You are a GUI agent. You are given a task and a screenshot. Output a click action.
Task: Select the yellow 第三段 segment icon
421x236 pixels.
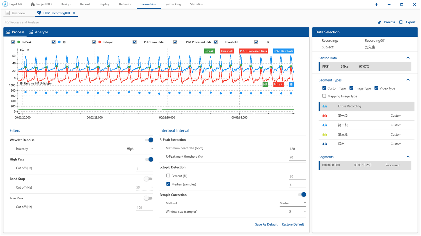tap(325, 135)
